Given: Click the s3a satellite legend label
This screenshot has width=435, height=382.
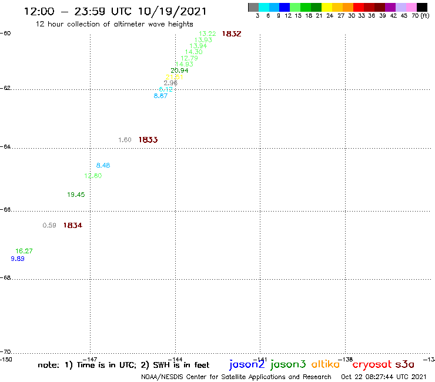Looking at the screenshot, I should coord(405,364).
